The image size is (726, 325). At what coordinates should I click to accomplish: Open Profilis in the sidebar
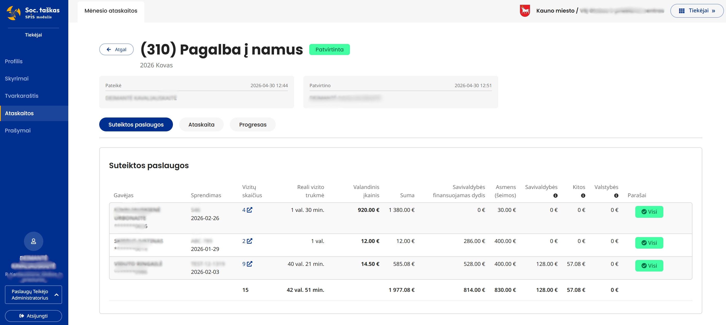13,61
